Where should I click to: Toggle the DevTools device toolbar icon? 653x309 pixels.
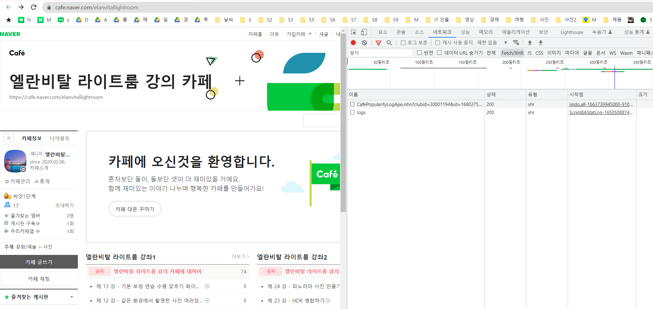364,32
